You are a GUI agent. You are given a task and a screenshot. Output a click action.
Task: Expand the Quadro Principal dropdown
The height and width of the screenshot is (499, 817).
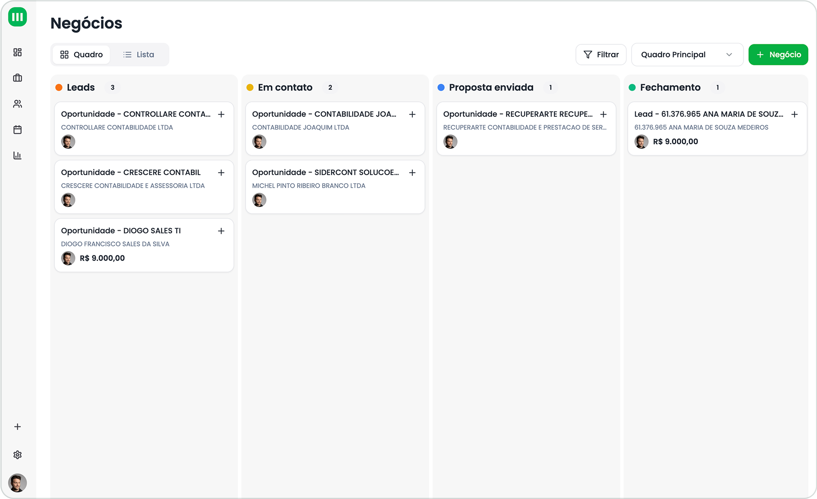(687, 55)
